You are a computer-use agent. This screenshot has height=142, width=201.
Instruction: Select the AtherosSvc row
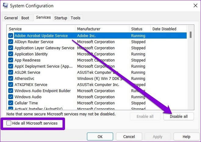tap(97, 78)
